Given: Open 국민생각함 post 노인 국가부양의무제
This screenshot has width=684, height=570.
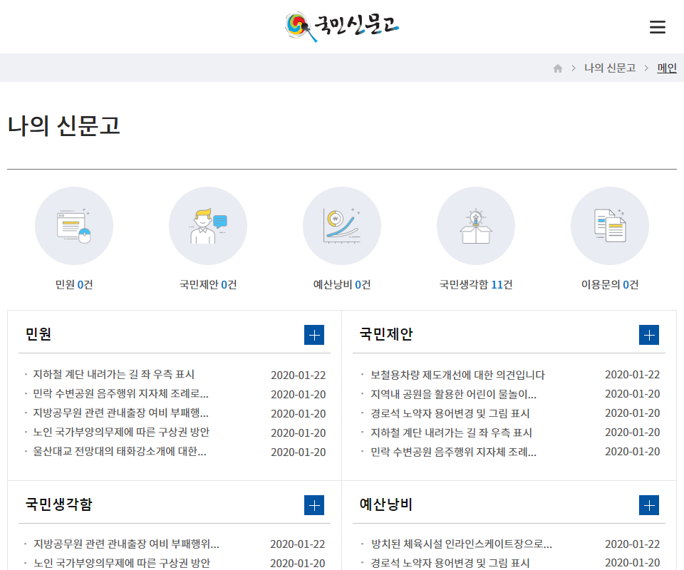Looking at the screenshot, I should tap(122, 563).
